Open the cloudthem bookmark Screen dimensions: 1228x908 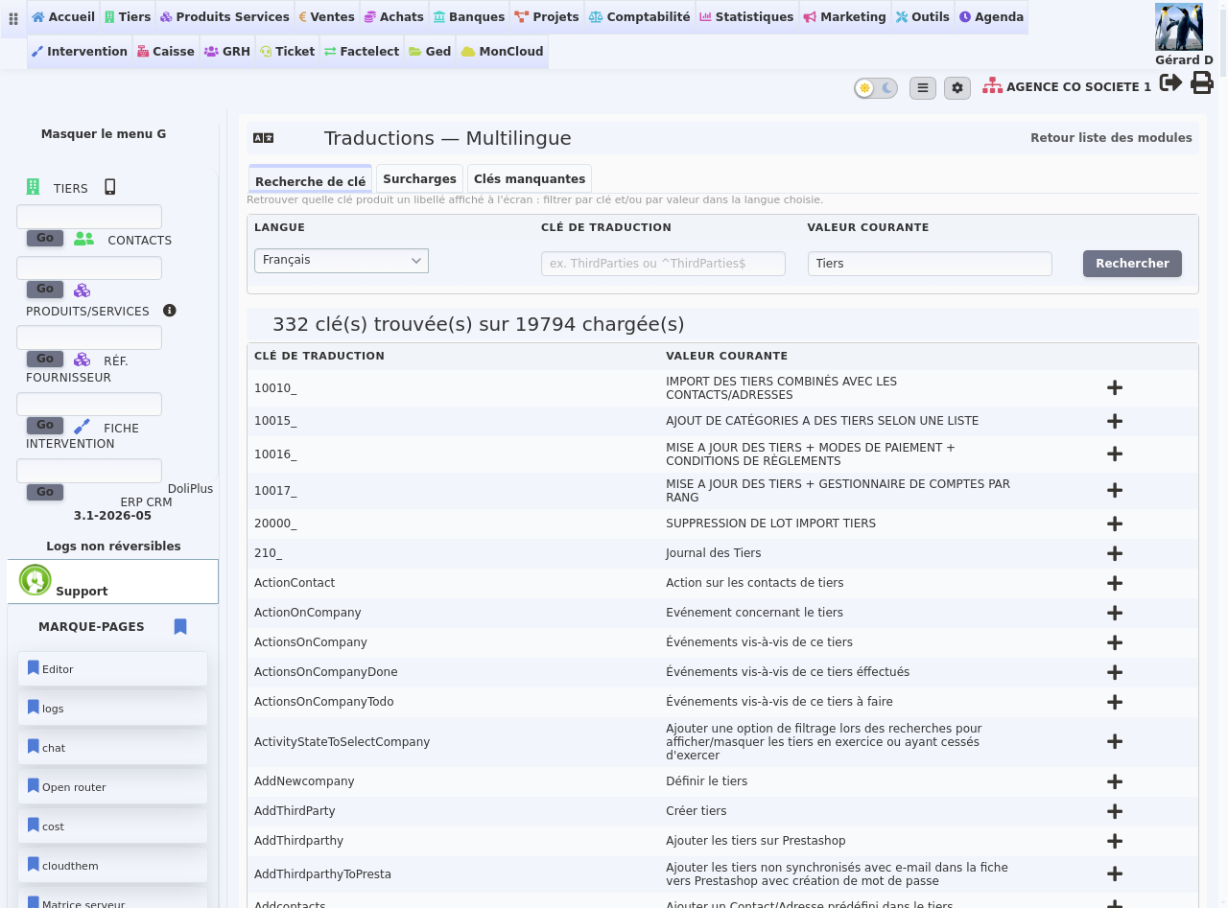112,866
